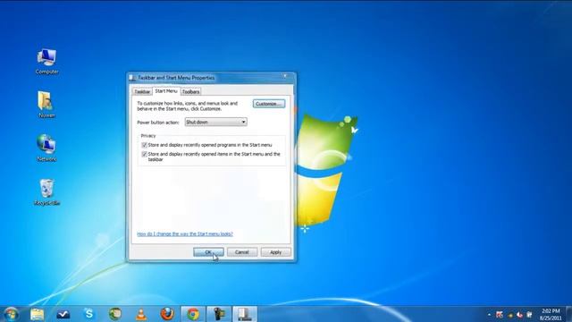Click the yellow round tray icon
The width and height of the screenshot is (572, 322).
tap(510, 315)
